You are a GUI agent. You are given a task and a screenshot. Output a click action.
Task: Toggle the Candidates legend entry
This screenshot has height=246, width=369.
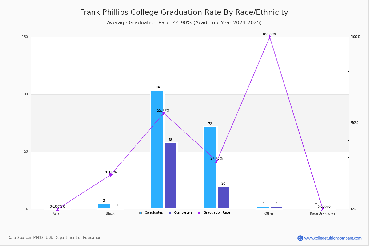tap(151, 213)
